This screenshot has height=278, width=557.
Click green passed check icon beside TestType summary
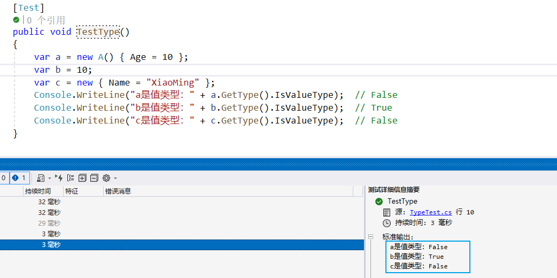pos(379,202)
